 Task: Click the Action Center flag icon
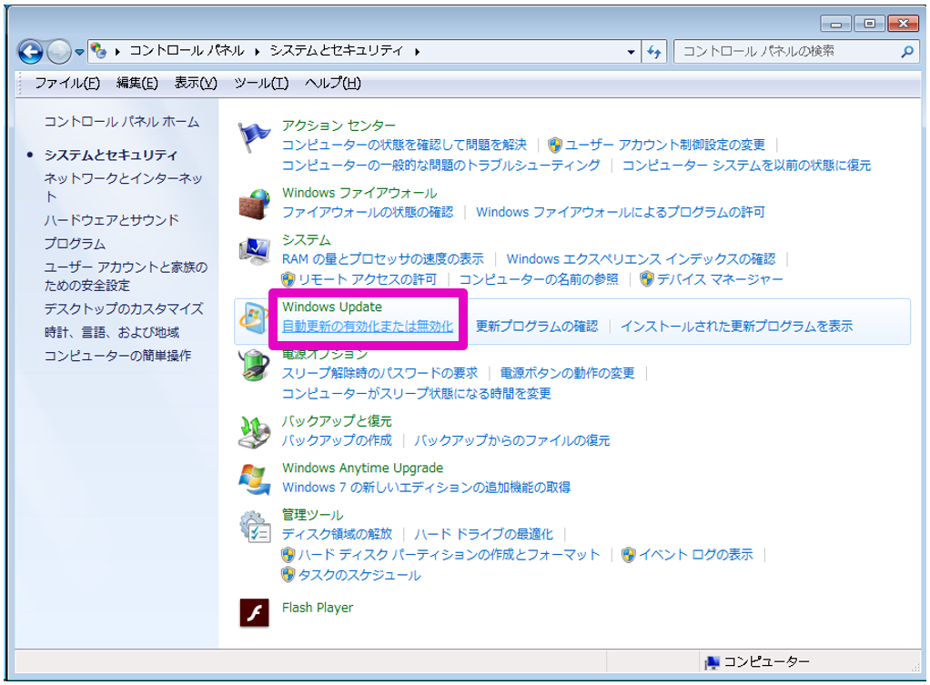point(254,137)
